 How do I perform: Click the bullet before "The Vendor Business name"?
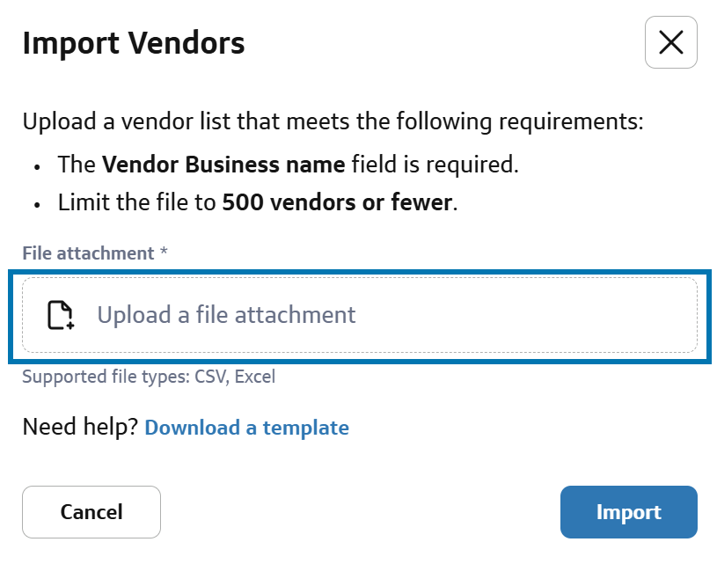38,165
